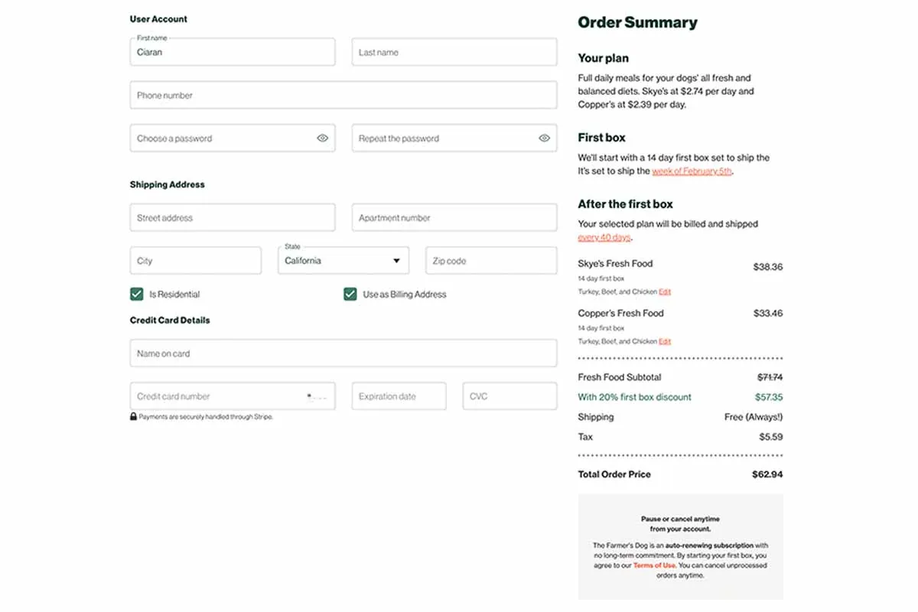
Task: Open the State dropdown showing California
Action: pyautogui.click(x=343, y=260)
